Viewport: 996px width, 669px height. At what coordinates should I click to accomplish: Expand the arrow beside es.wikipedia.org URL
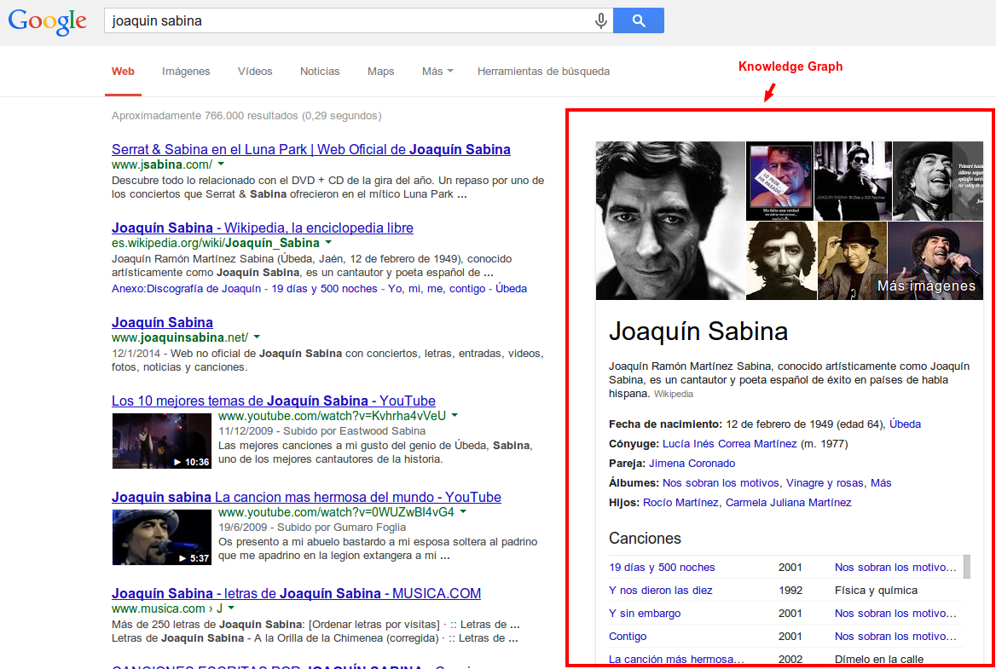coord(328,243)
